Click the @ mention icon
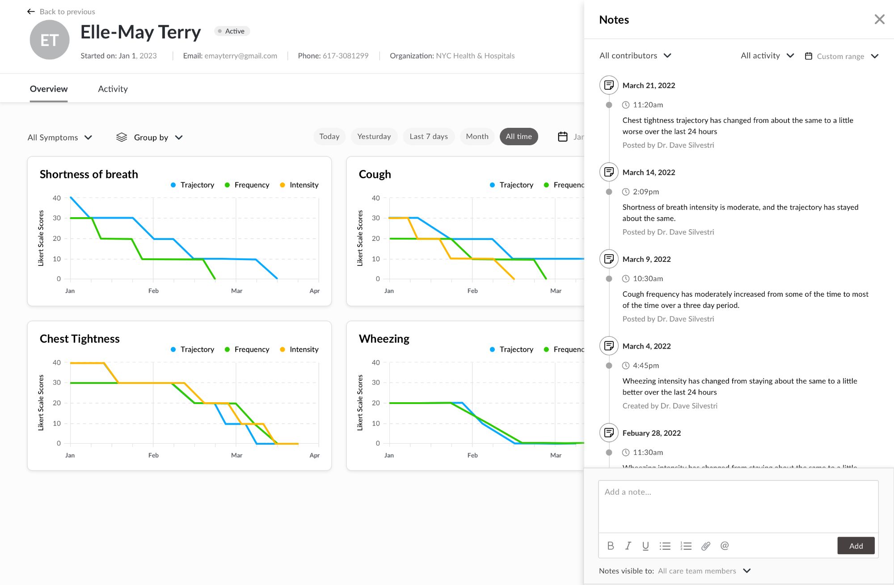894x585 pixels. (x=725, y=546)
